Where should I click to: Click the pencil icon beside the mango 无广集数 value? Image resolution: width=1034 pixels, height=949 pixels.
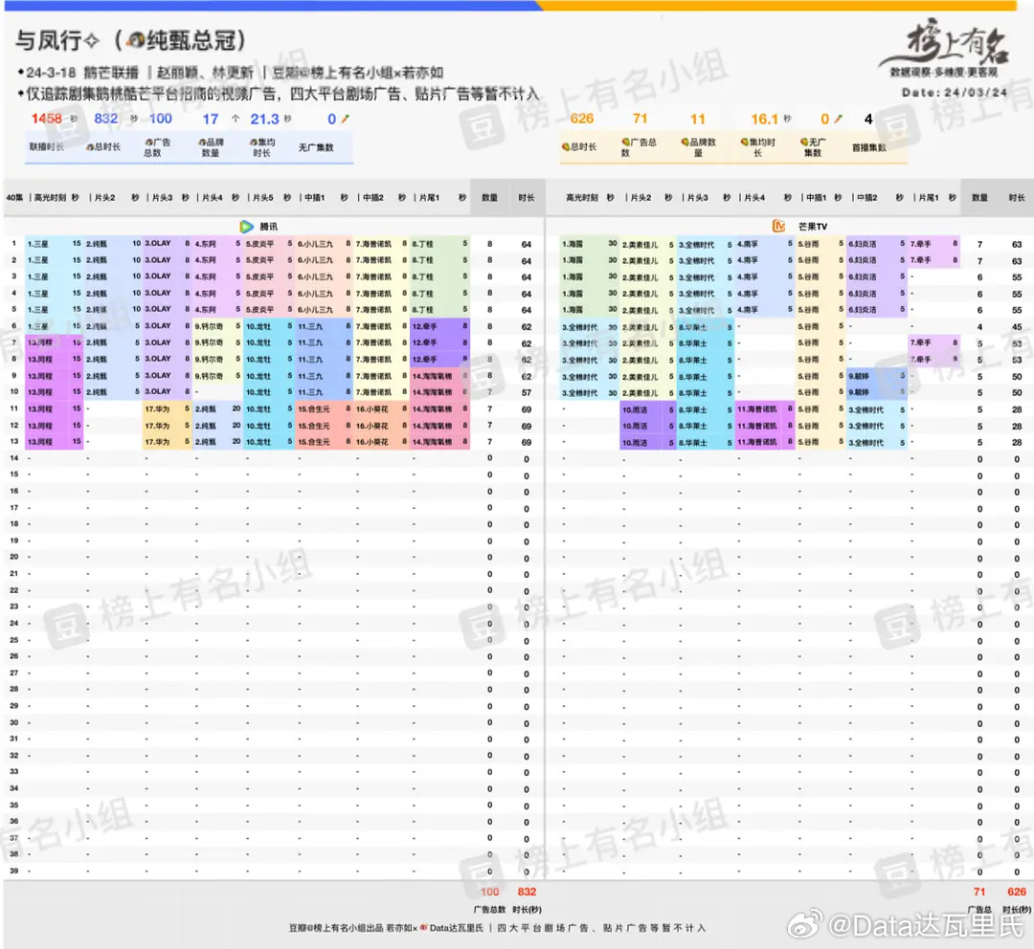pos(839,121)
